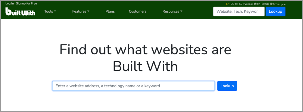Switch language to DE
The width and height of the screenshot is (303, 112).
[232, 4]
